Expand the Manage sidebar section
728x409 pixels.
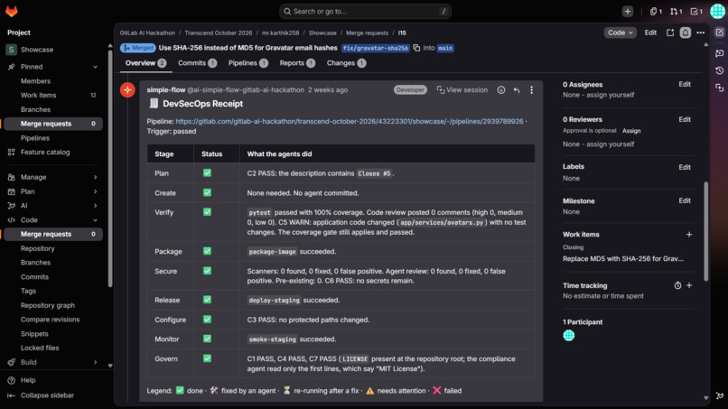[x=95, y=177]
